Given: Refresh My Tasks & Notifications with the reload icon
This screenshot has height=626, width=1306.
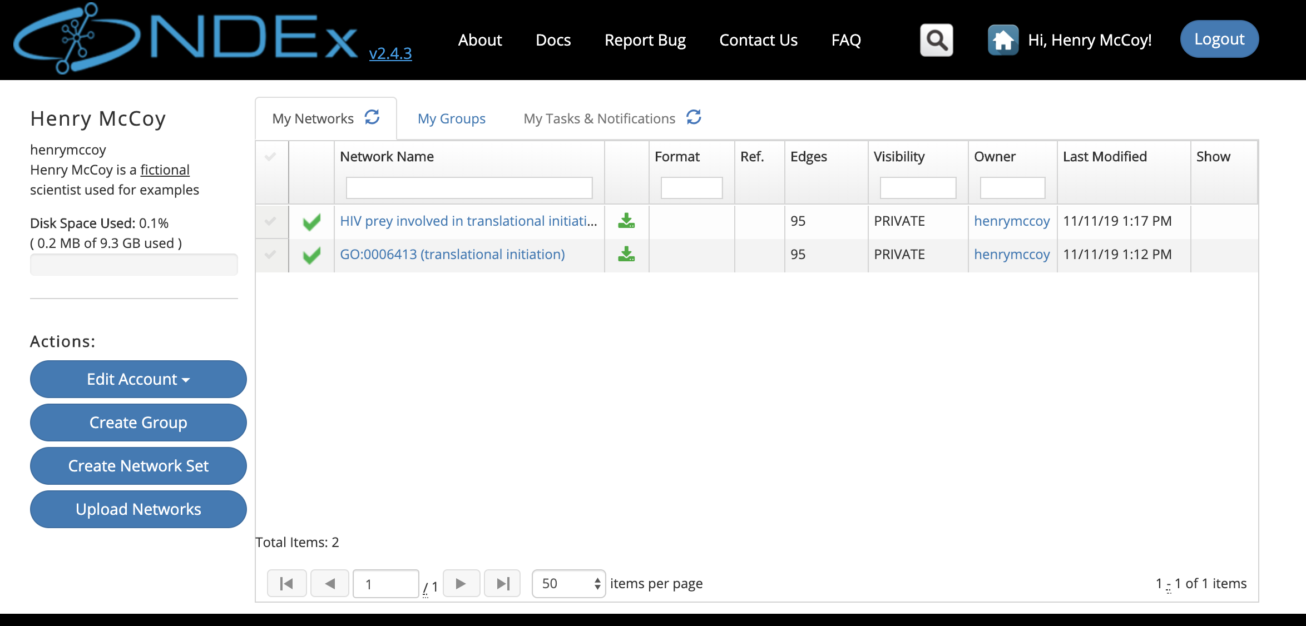Looking at the screenshot, I should click(694, 117).
